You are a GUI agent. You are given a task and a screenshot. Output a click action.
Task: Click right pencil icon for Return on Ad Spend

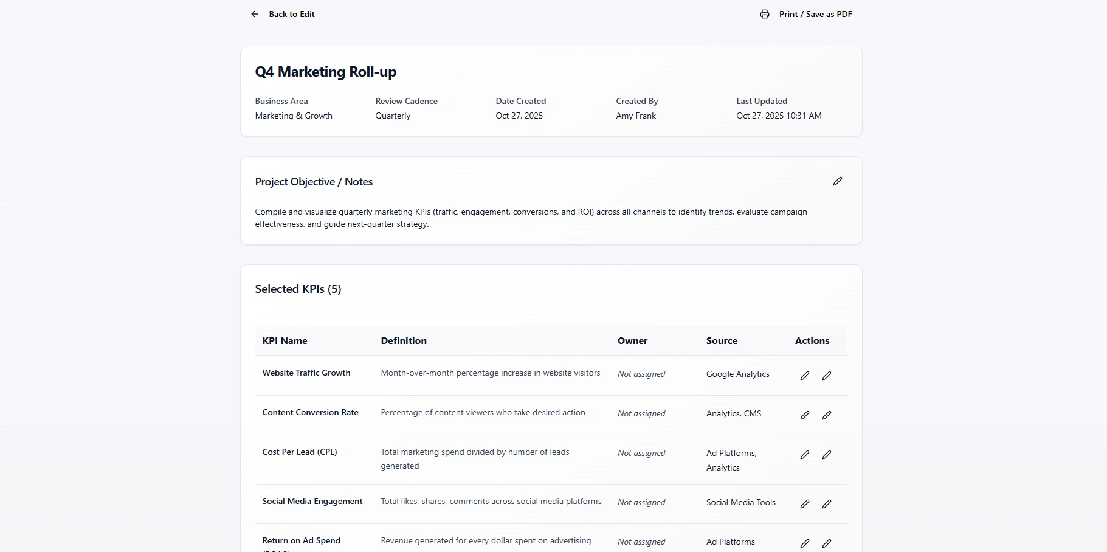[827, 543]
